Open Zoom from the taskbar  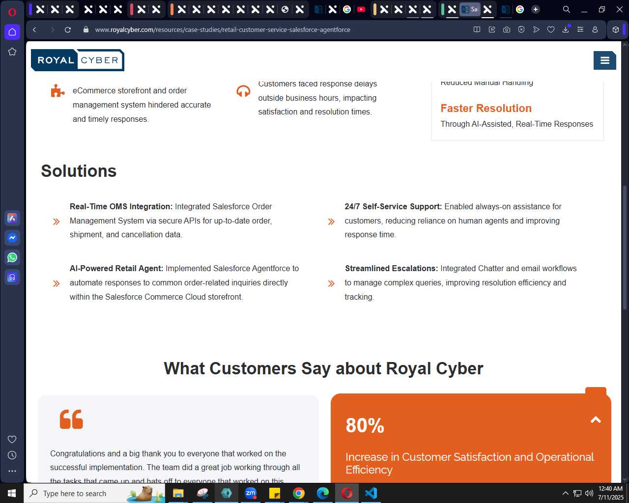(251, 493)
